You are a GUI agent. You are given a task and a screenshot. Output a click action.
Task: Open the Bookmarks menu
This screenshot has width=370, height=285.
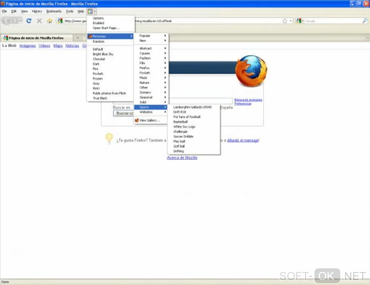54,11
